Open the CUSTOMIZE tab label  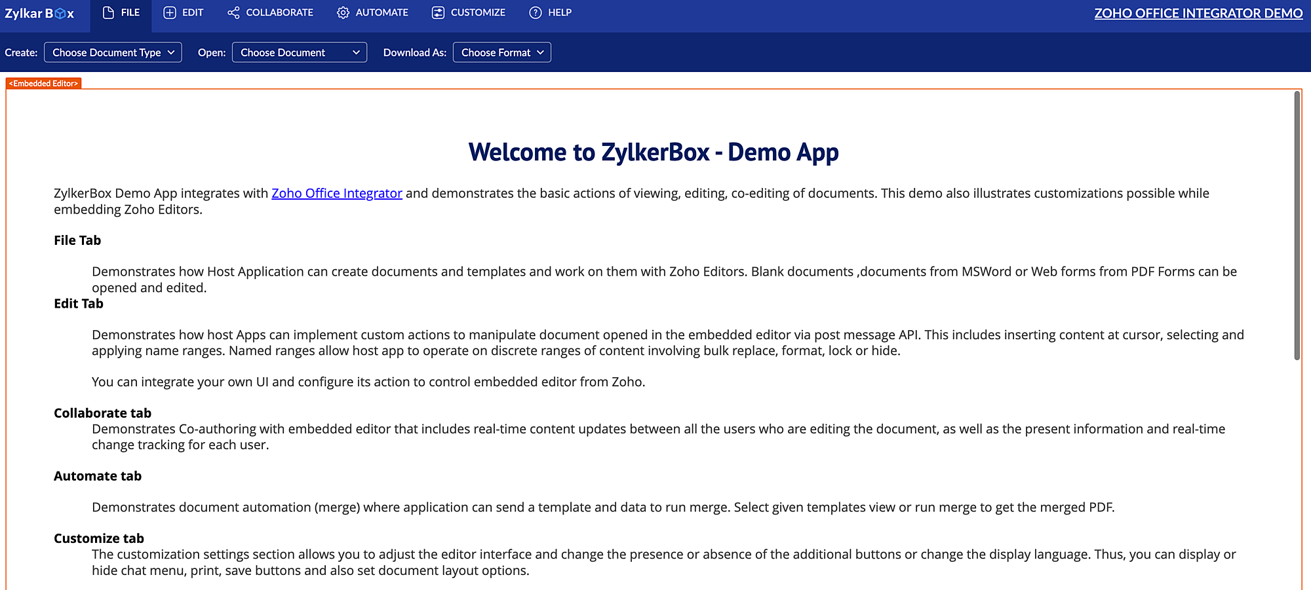[478, 12]
